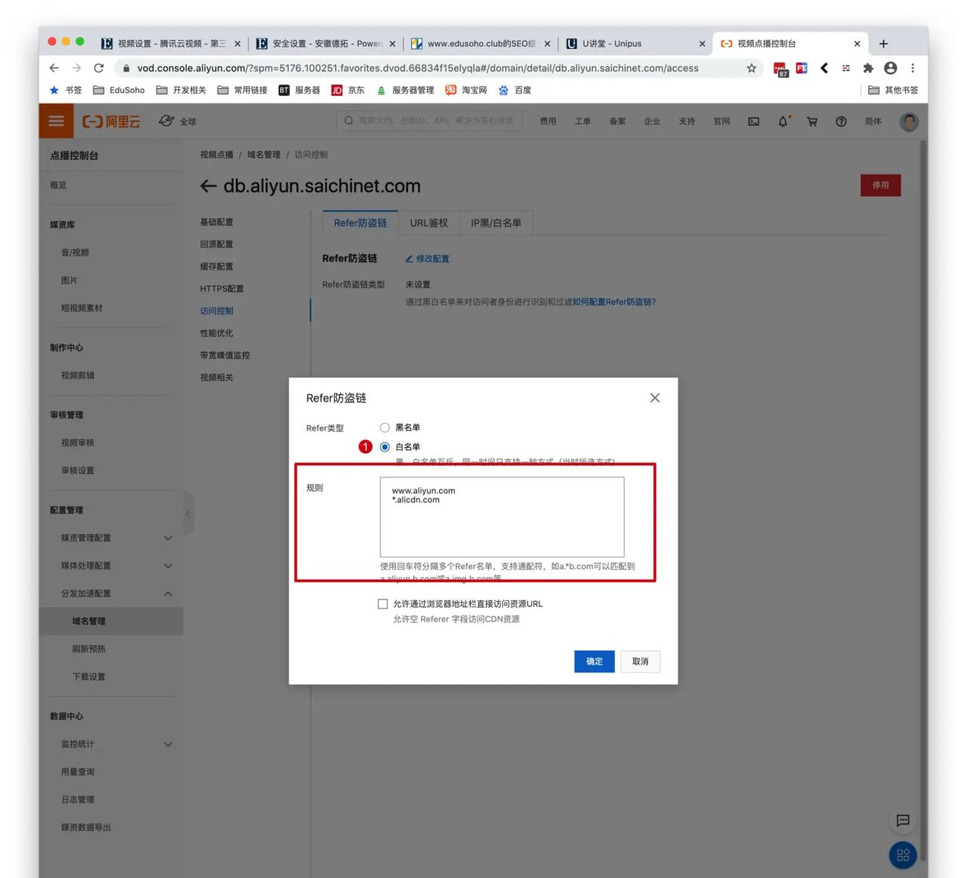Open the notification bell in Aliyun header

coord(783,122)
